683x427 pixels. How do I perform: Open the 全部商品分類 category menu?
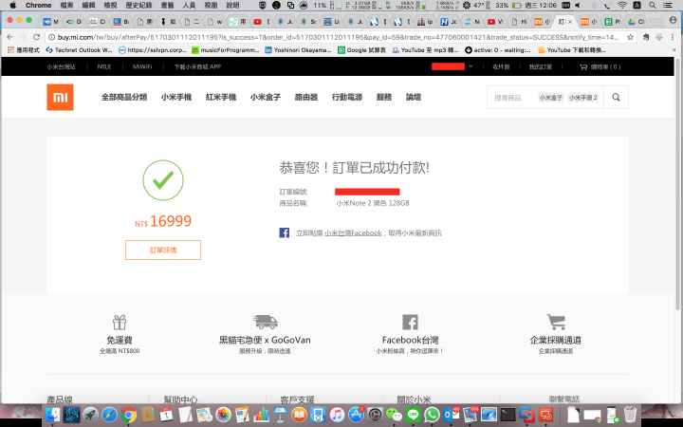pyautogui.click(x=124, y=97)
